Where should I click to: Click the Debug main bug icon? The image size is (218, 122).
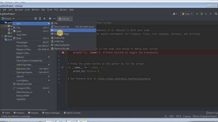(x=202, y=14)
